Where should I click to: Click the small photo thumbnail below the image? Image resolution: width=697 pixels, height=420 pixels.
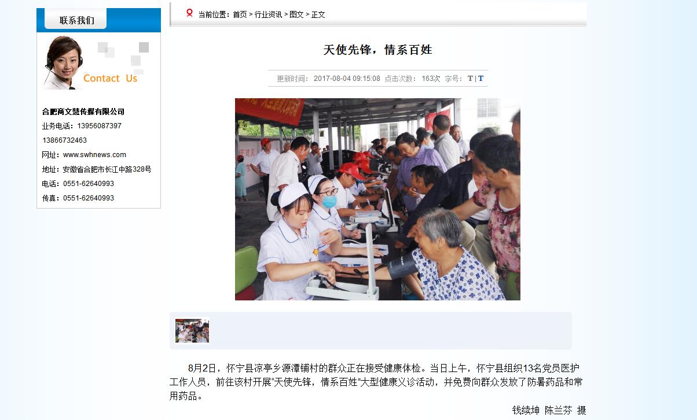pyautogui.click(x=192, y=330)
